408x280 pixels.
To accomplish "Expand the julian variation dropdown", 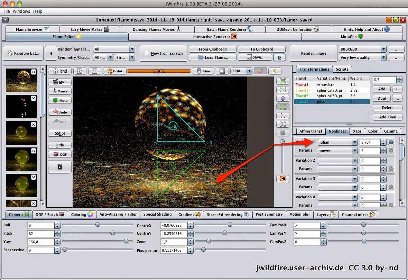I will click(337, 142).
